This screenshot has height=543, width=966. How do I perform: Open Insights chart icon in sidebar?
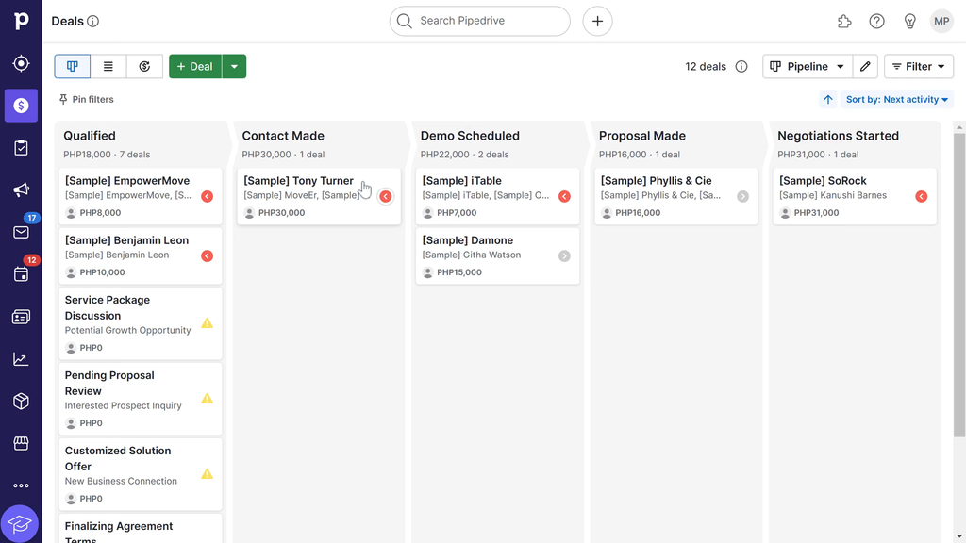click(x=21, y=359)
